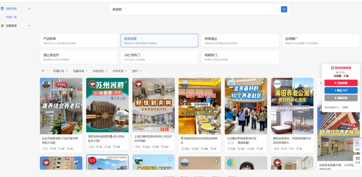
Task: Click heart icon on 北京最好的10家养老社区 card
Action: (239, 149)
